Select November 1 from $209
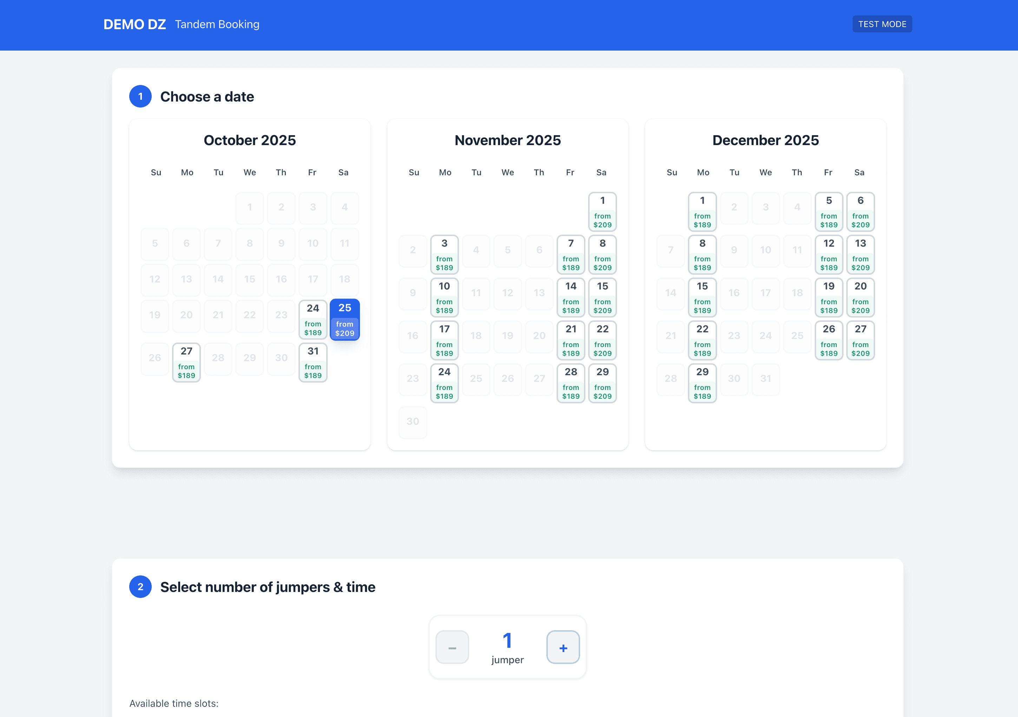1018x717 pixels. [x=602, y=212]
